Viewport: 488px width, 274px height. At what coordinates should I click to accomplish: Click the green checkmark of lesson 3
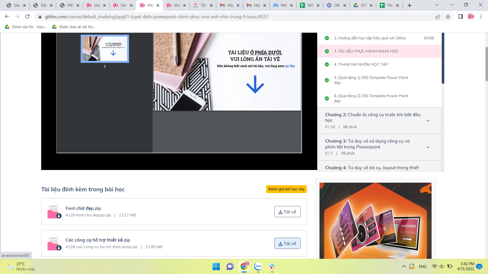pos(327,51)
